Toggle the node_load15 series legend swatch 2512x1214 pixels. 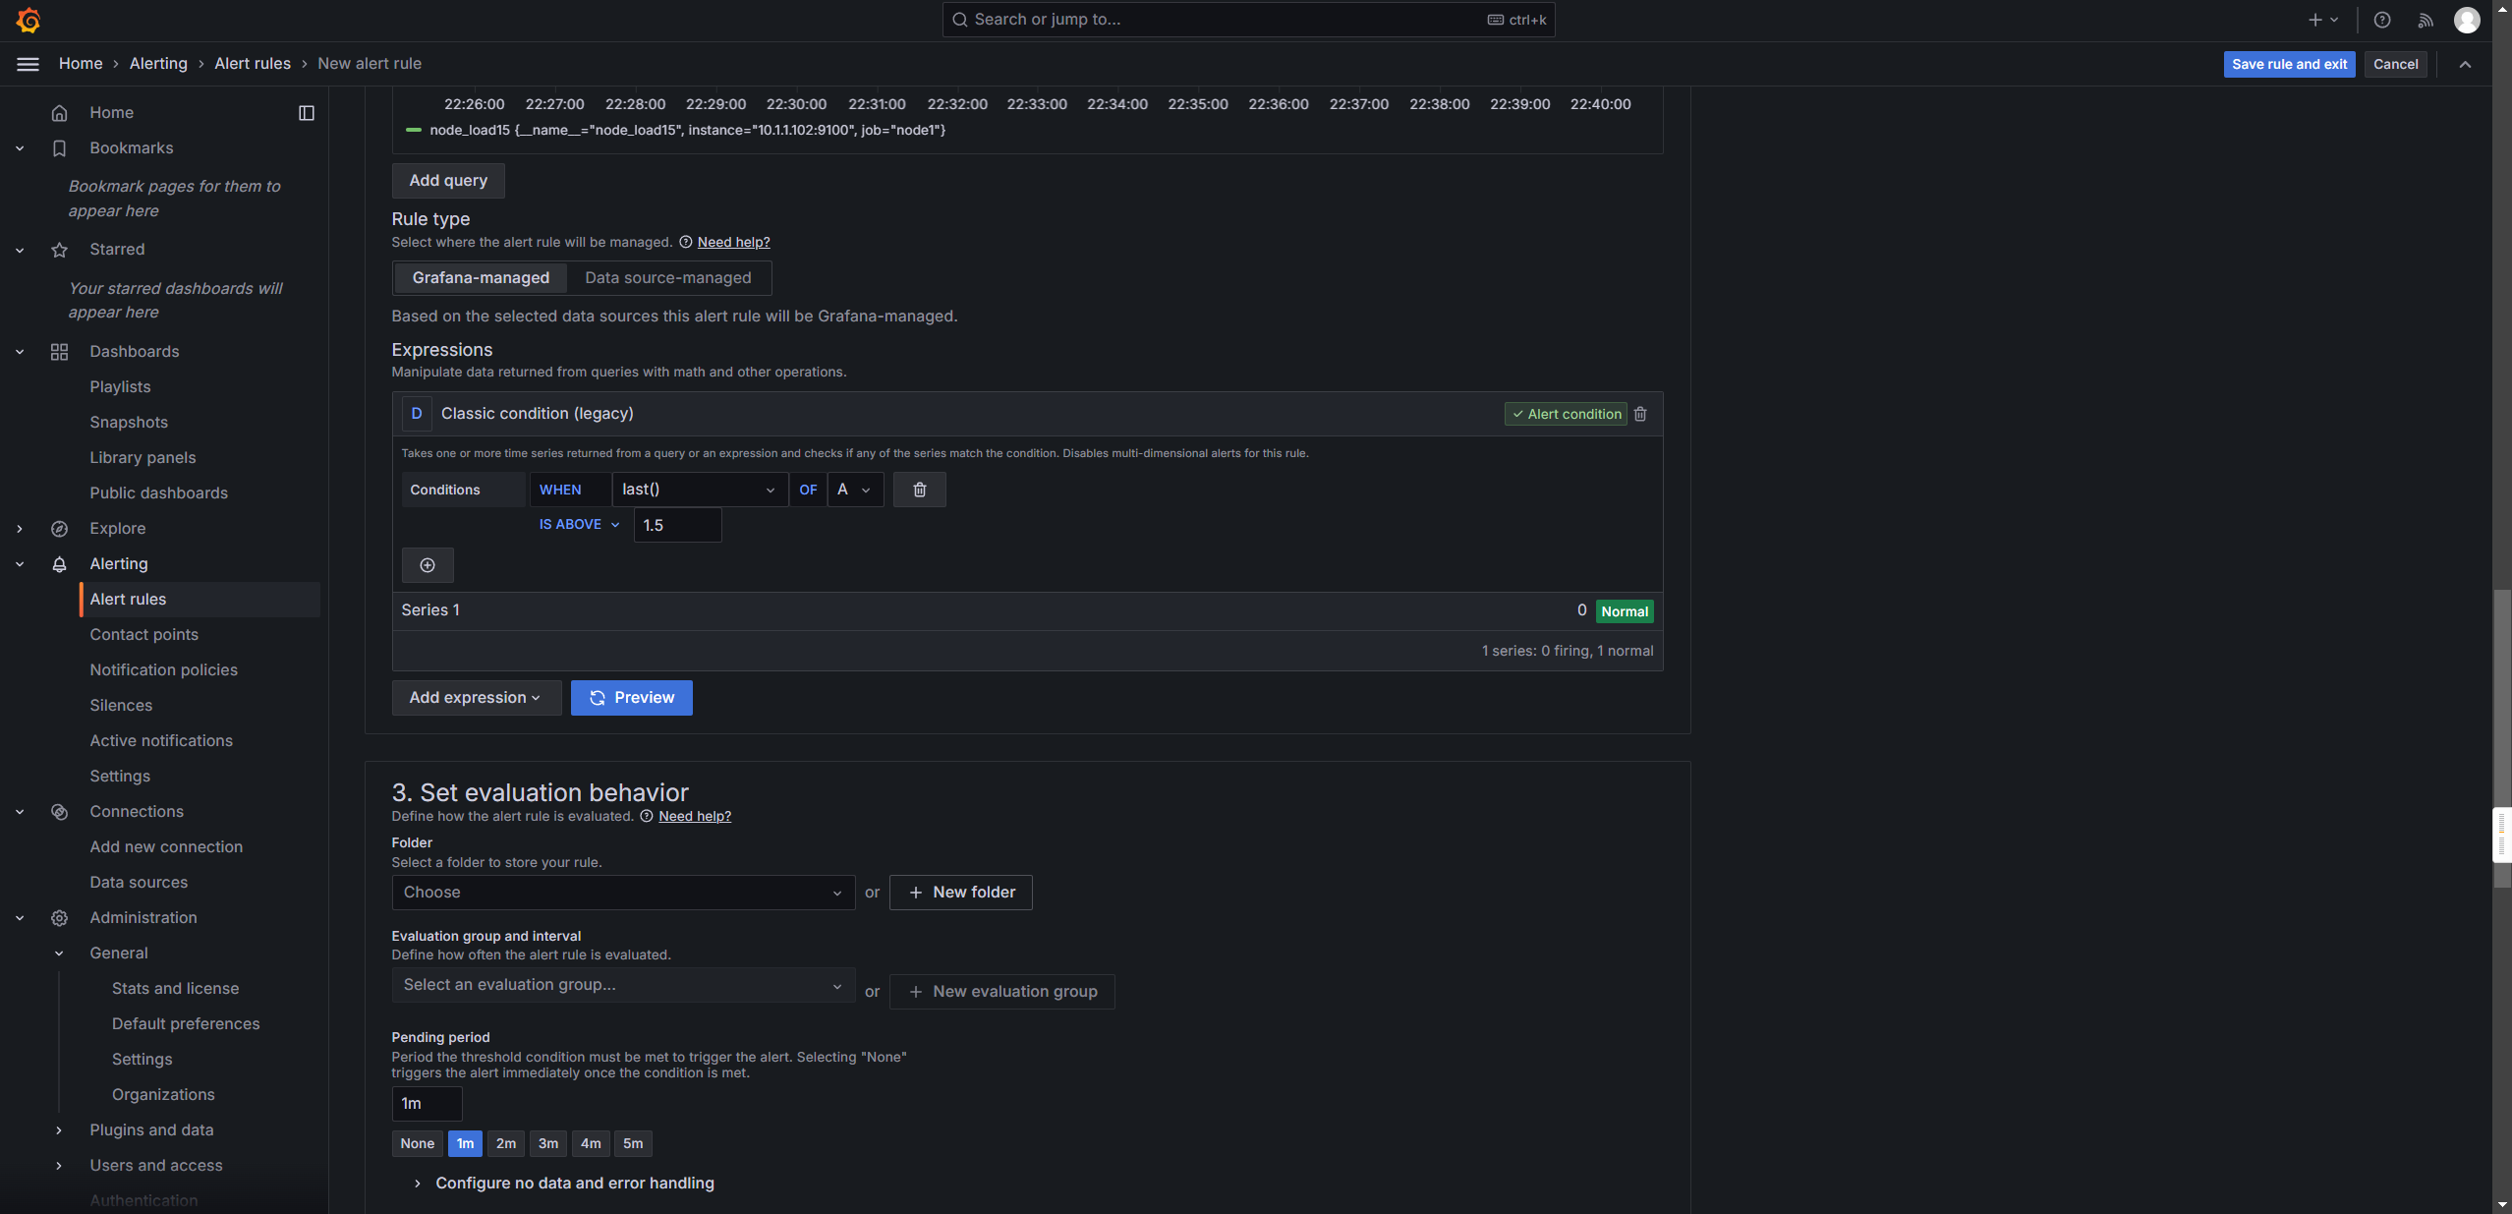click(414, 130)
